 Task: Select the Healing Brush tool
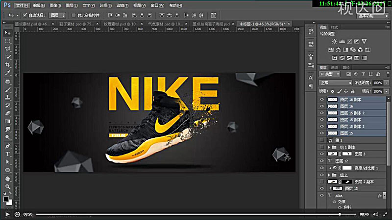[x=8, y=81]
